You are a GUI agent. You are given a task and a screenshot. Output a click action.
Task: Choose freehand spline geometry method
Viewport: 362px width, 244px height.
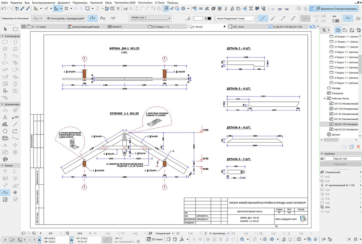point(113,18)
